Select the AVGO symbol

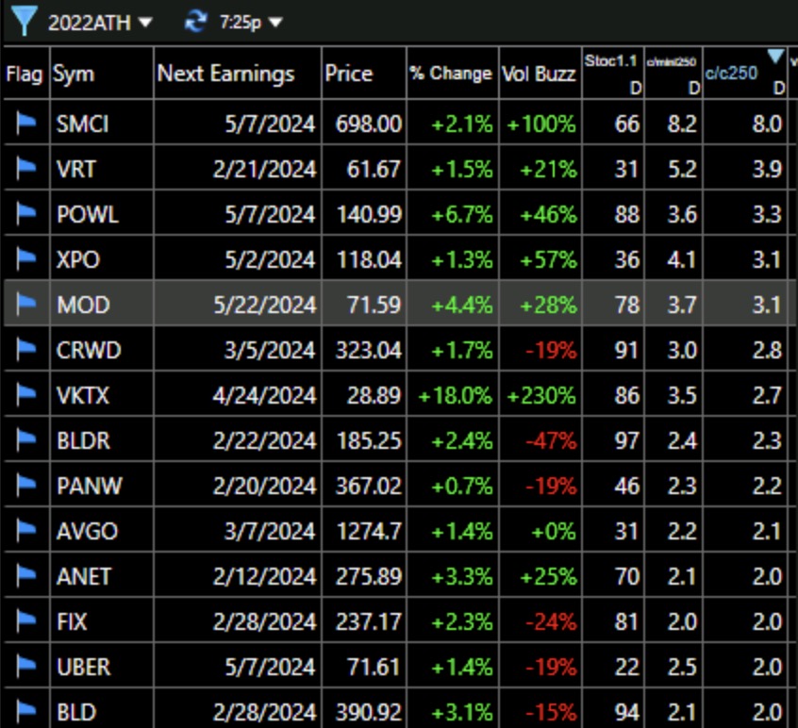[x=87, y=532]
